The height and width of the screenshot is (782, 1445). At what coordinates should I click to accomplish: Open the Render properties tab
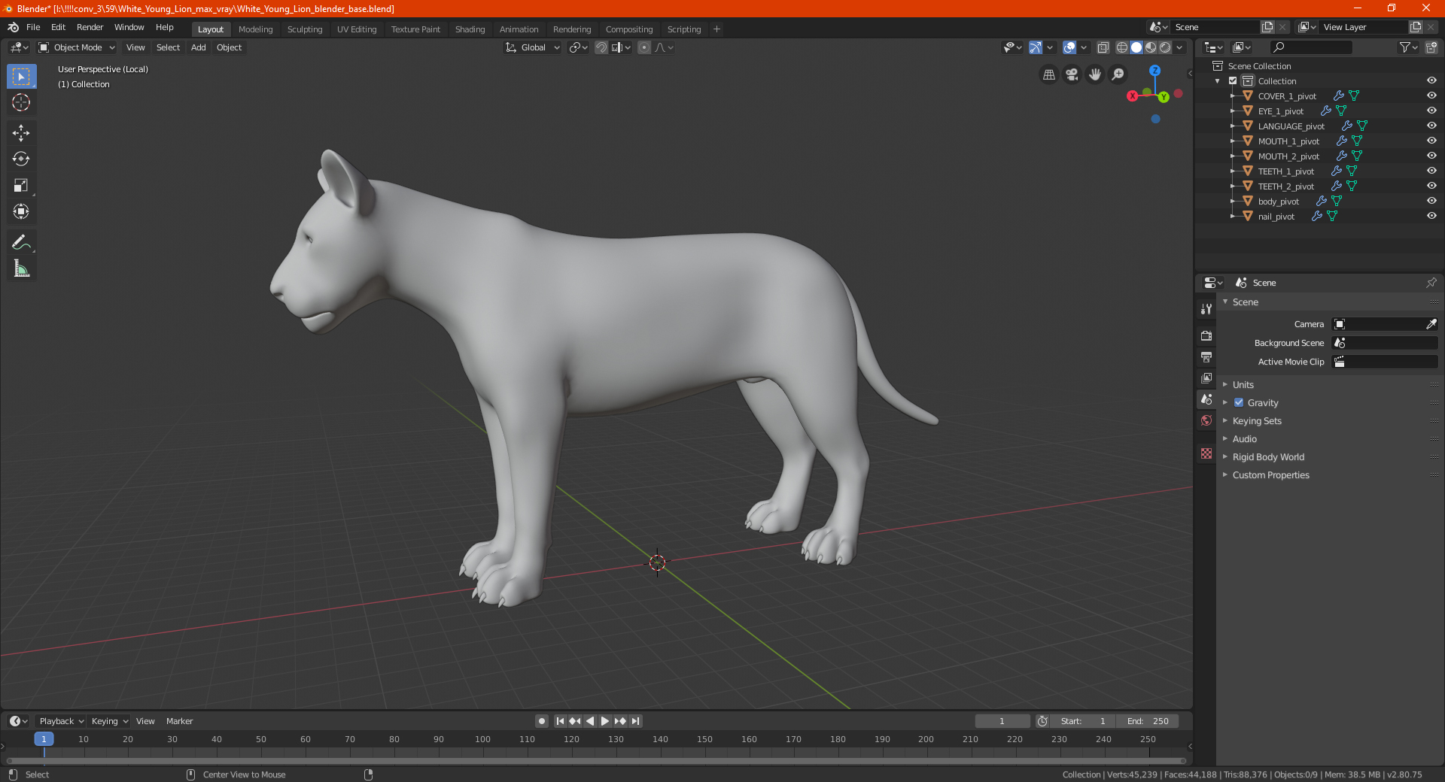pyautogui.click(x=1206, y=336)
